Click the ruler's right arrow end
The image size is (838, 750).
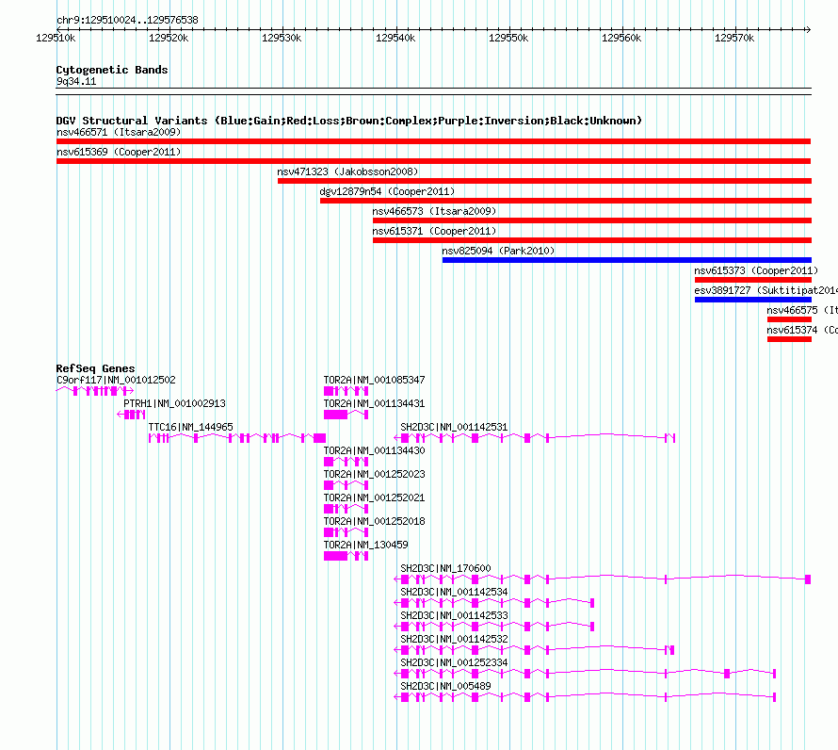click(808, 29)
